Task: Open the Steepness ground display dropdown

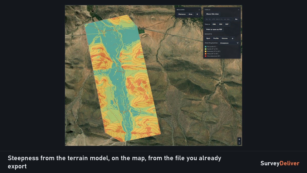Action: point(229,43)
